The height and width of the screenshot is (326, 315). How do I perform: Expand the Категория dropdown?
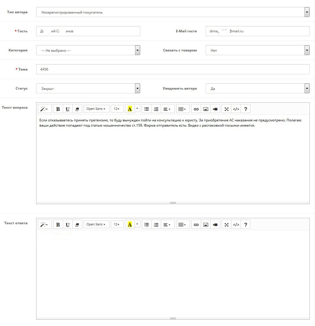pyautogui.click(x=88, y=50)
